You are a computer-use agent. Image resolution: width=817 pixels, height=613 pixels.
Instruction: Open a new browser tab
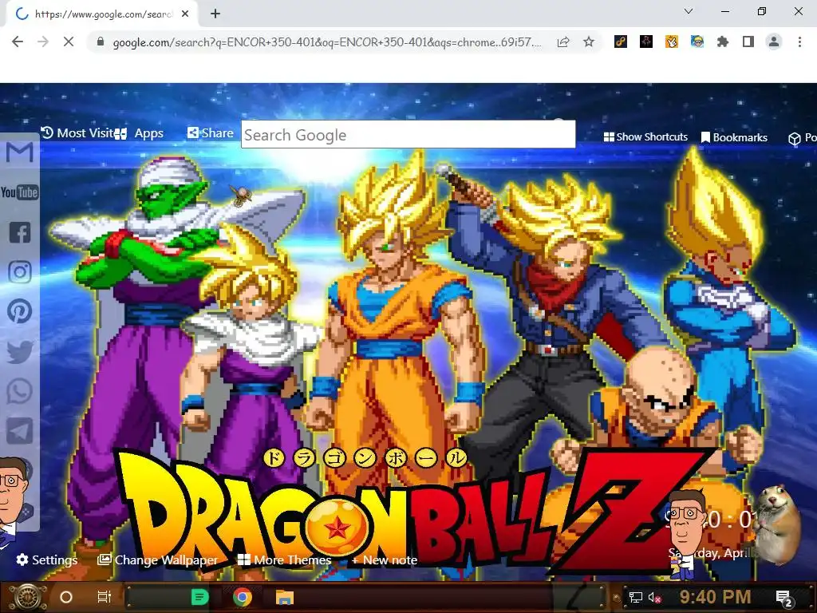click(215, 14)
